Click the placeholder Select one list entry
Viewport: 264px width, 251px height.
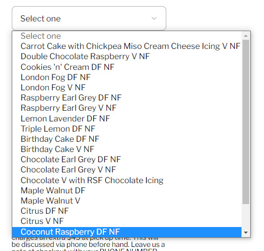127,36
